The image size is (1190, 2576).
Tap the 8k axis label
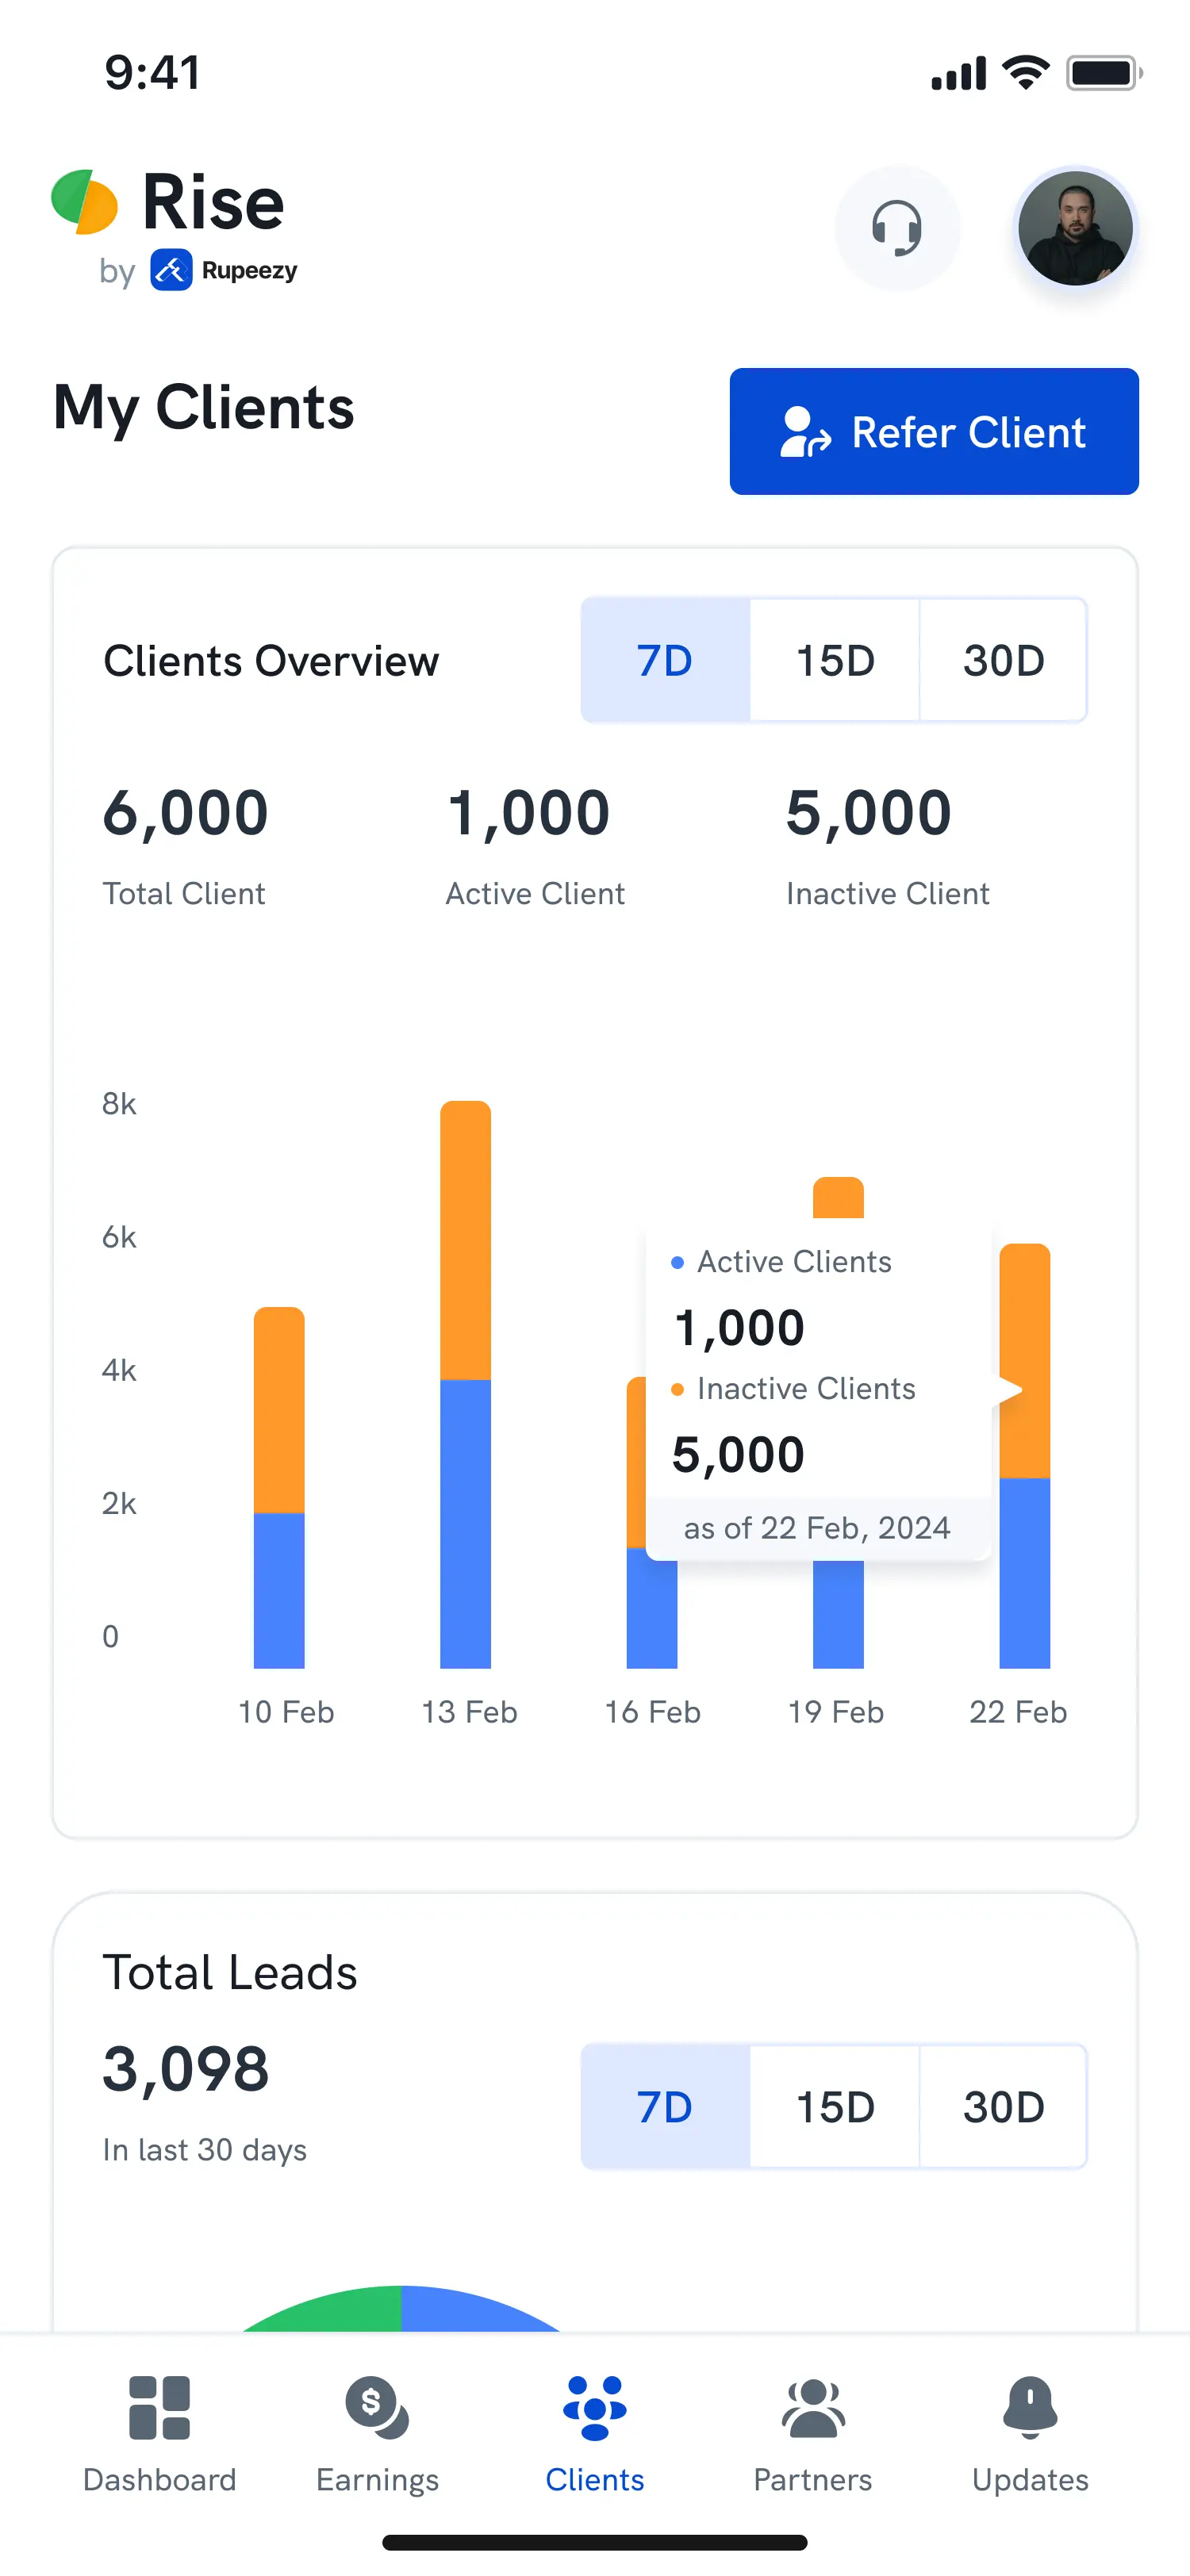[119, 1104]
